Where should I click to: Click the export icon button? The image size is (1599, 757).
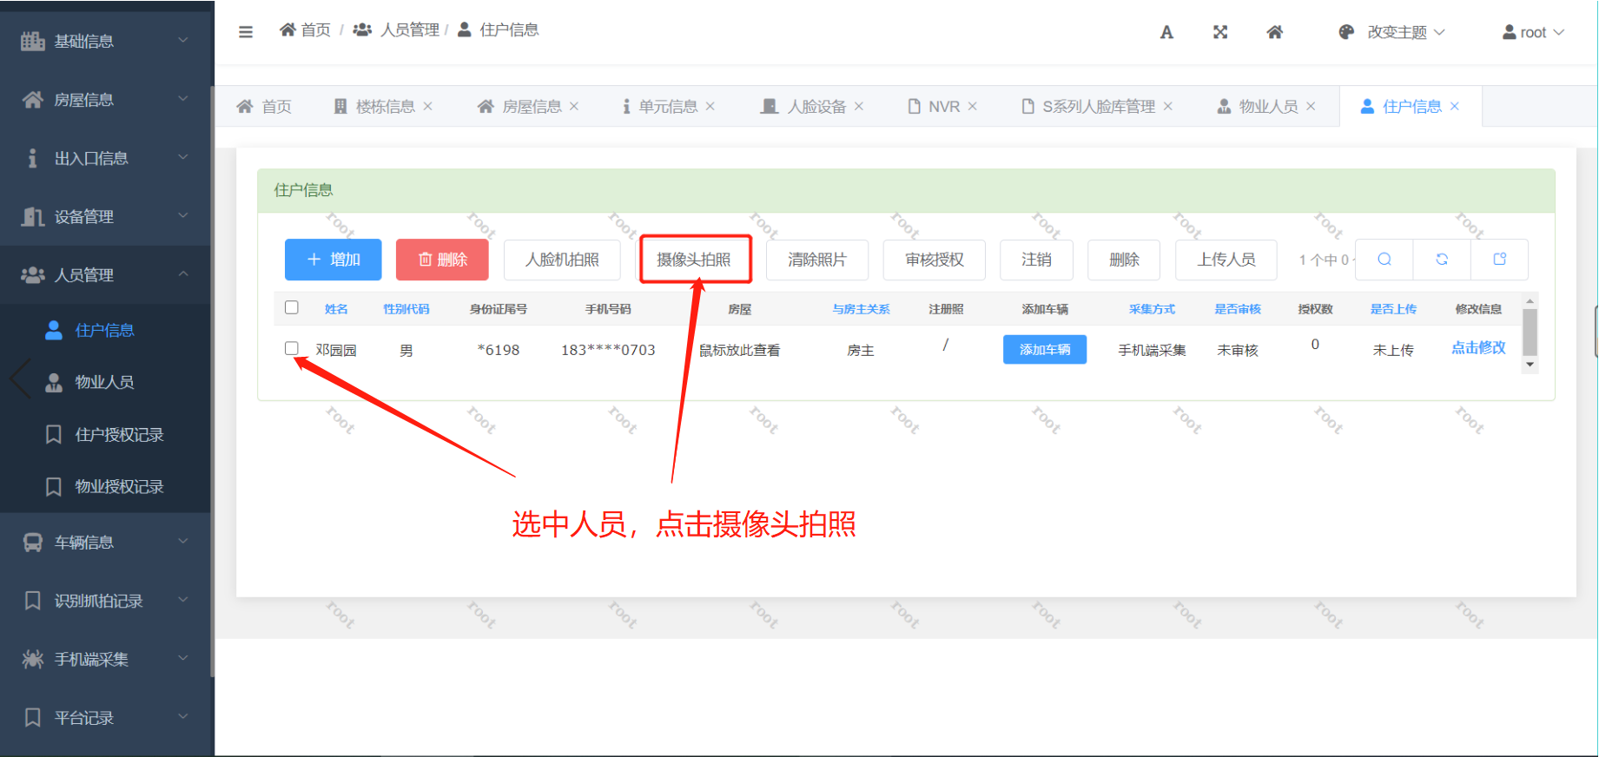[x=1500, y=260]
